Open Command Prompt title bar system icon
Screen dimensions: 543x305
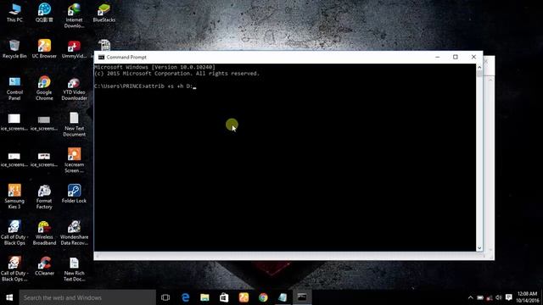coord(101,57)
